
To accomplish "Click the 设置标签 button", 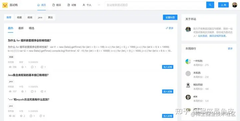I will point(170,17).
